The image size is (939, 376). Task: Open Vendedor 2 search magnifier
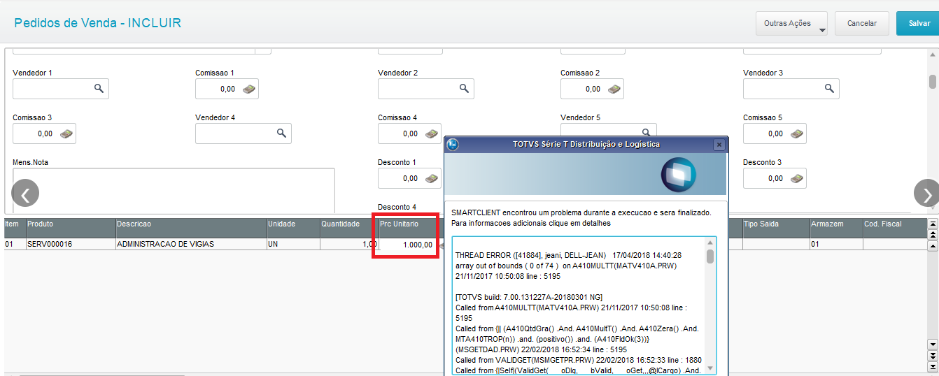(x=464, y=89)
